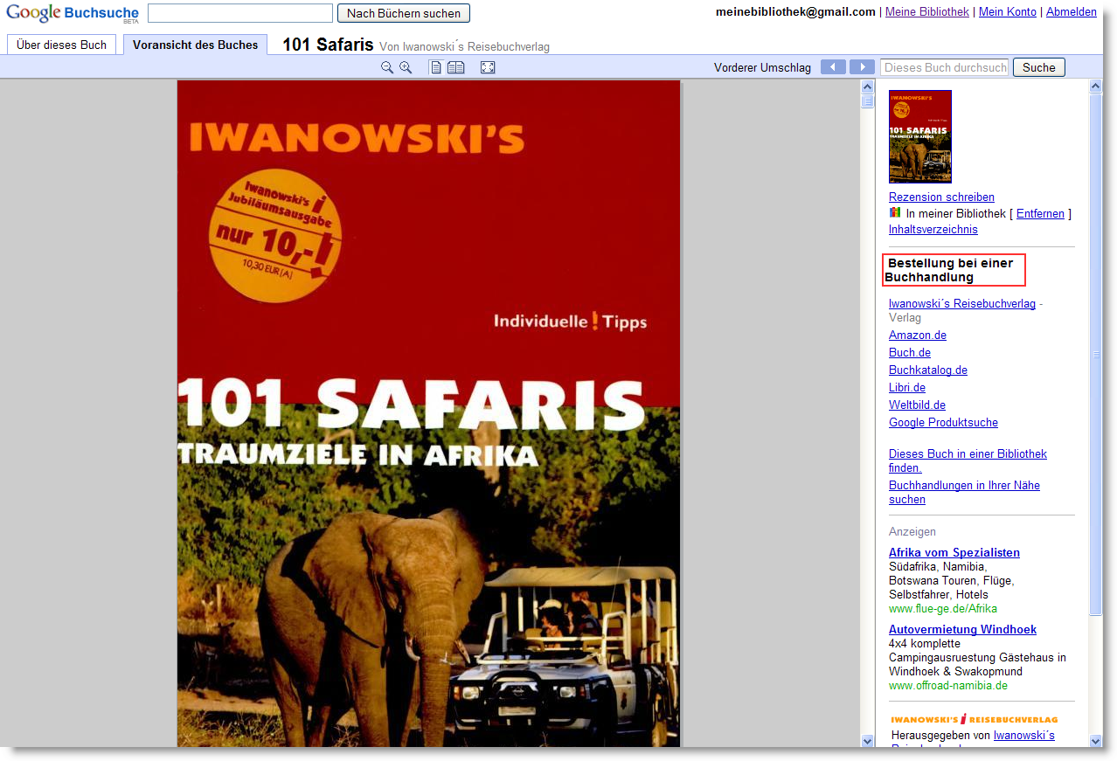This screenshot has height=761, width=1117.
Task: Switch to single page view icon
Action: (435, 67)
